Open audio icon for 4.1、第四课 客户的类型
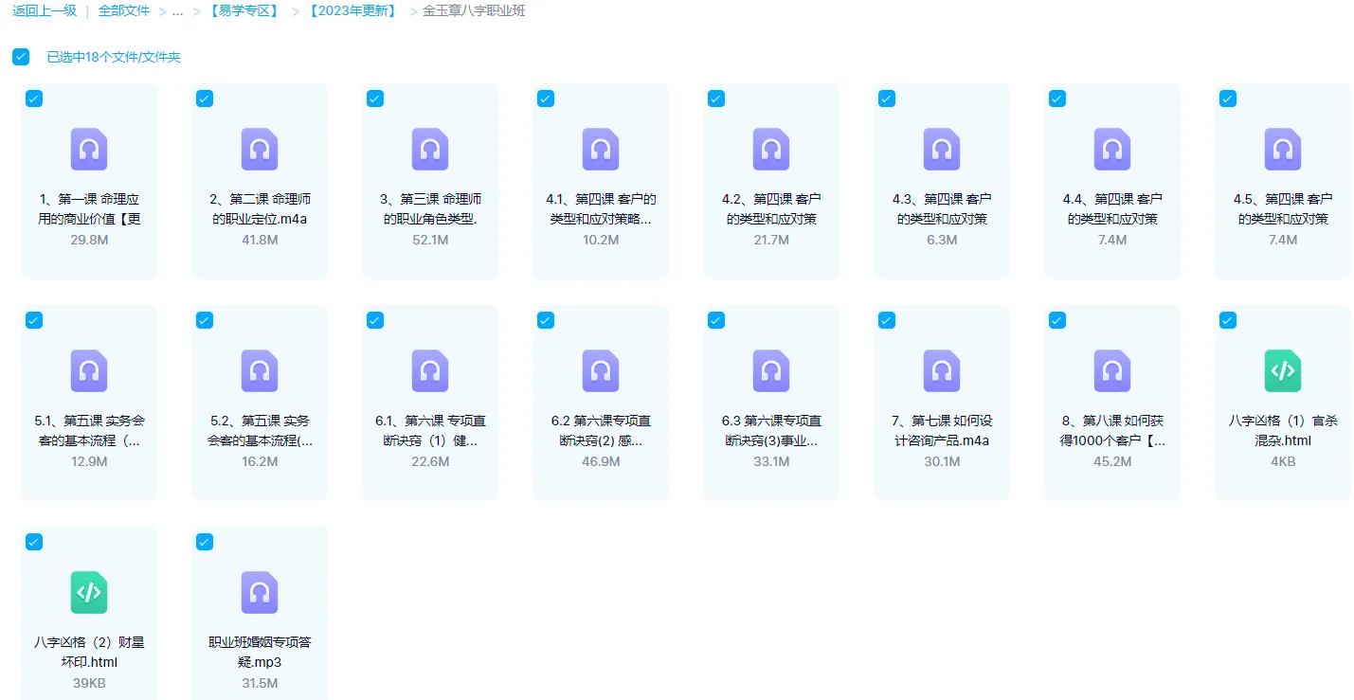This screenshot has height=700, width=1354. tap(601, 149)
